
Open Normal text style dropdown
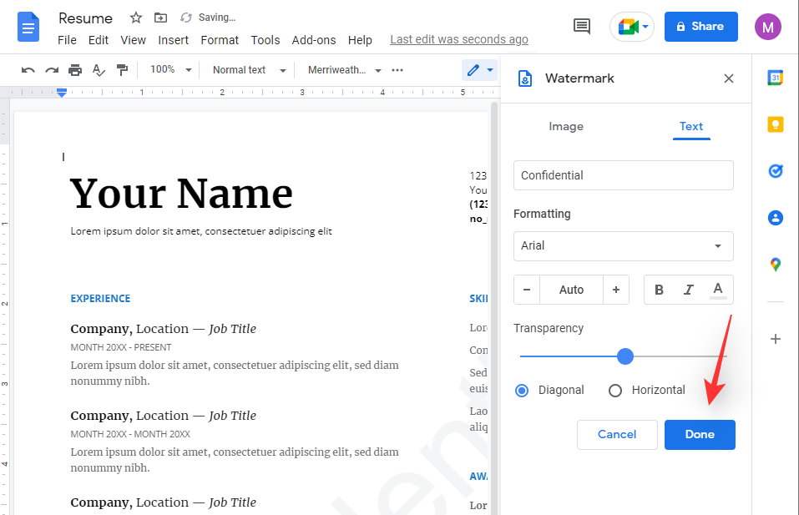(x=249, y=70)
